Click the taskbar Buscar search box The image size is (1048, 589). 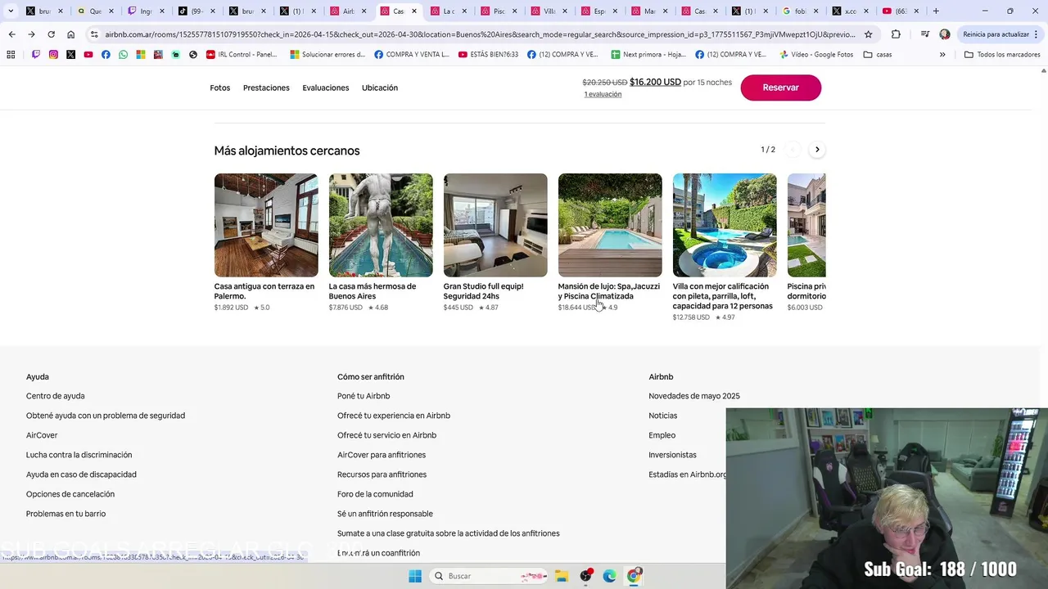[488, 576]
